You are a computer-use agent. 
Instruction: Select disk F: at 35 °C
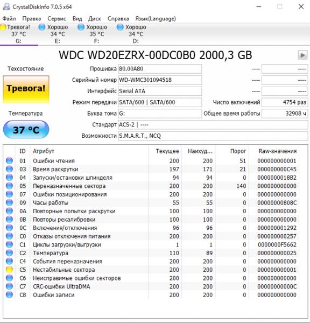click(x=96, y=34)
